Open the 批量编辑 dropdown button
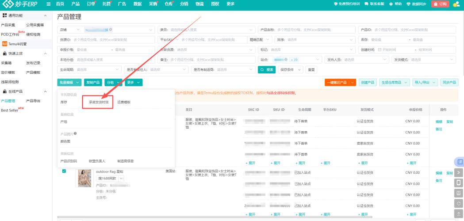 tap(69, 82)
